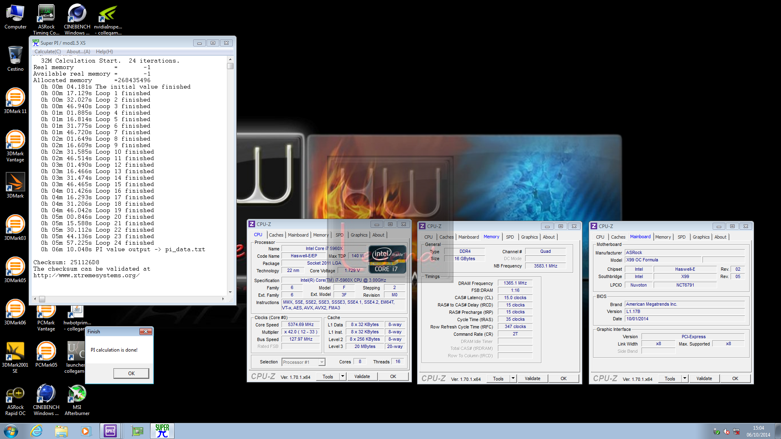Click Validate in first CPU-Z window

point(362,376)
